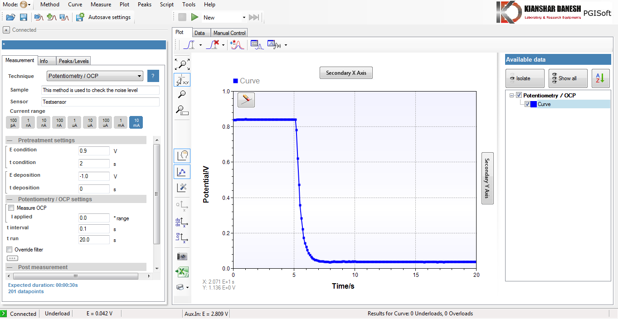Export data with the Excel icon
The height and width of the screenshot is (319, 618).
tap(182, 272)
